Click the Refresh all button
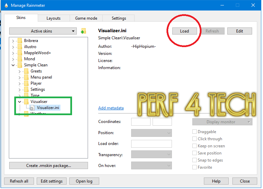 [19, 181]
